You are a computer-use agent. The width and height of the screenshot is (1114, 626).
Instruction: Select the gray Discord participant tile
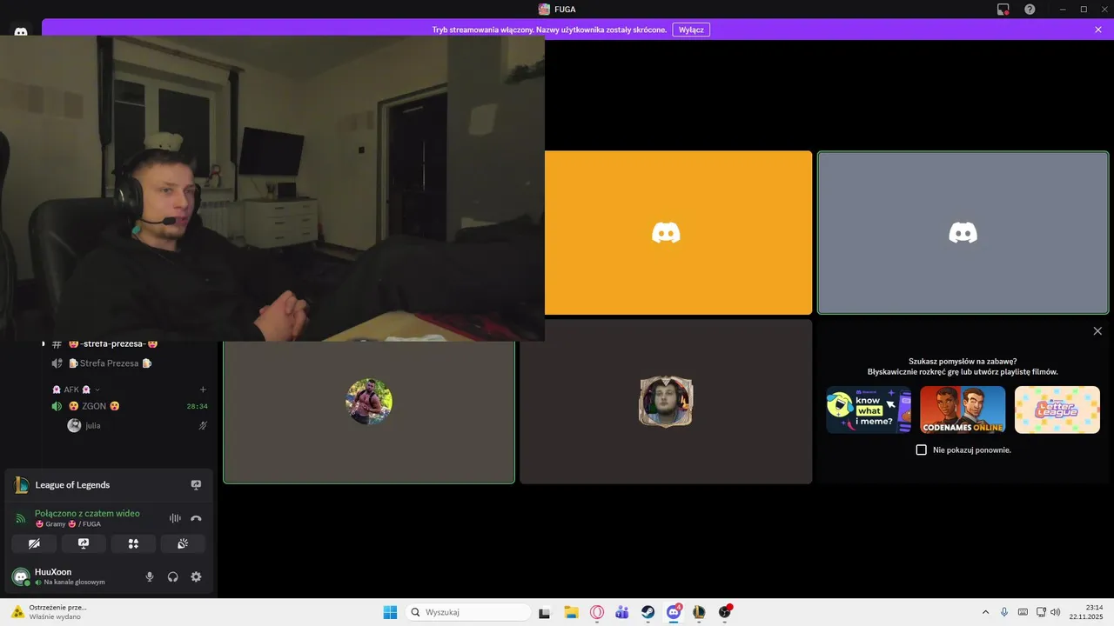[x=963, y=233]
